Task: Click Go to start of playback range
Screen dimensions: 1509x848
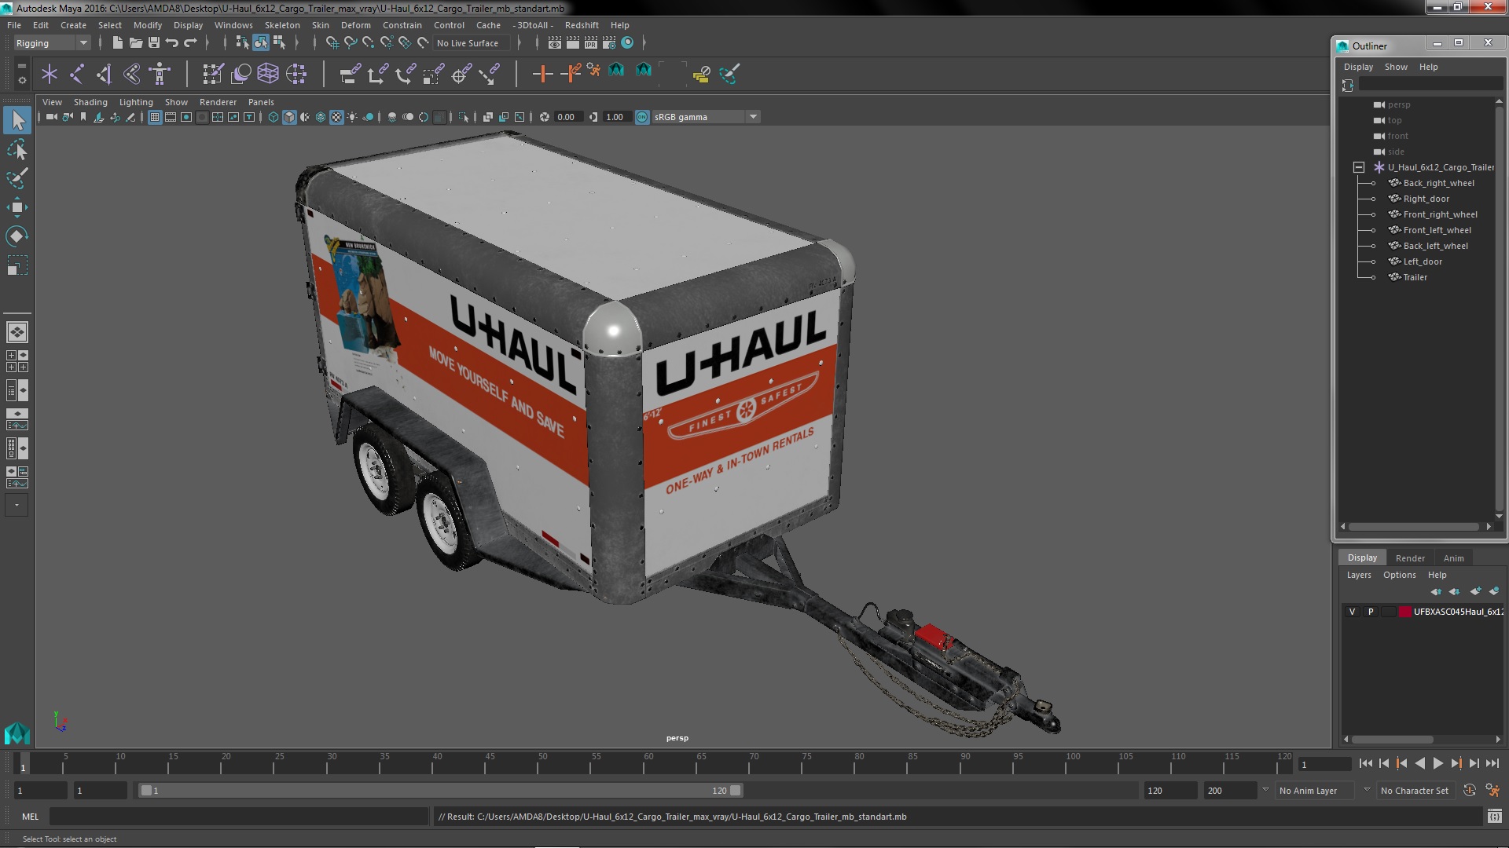Action: pos(1365,763)
